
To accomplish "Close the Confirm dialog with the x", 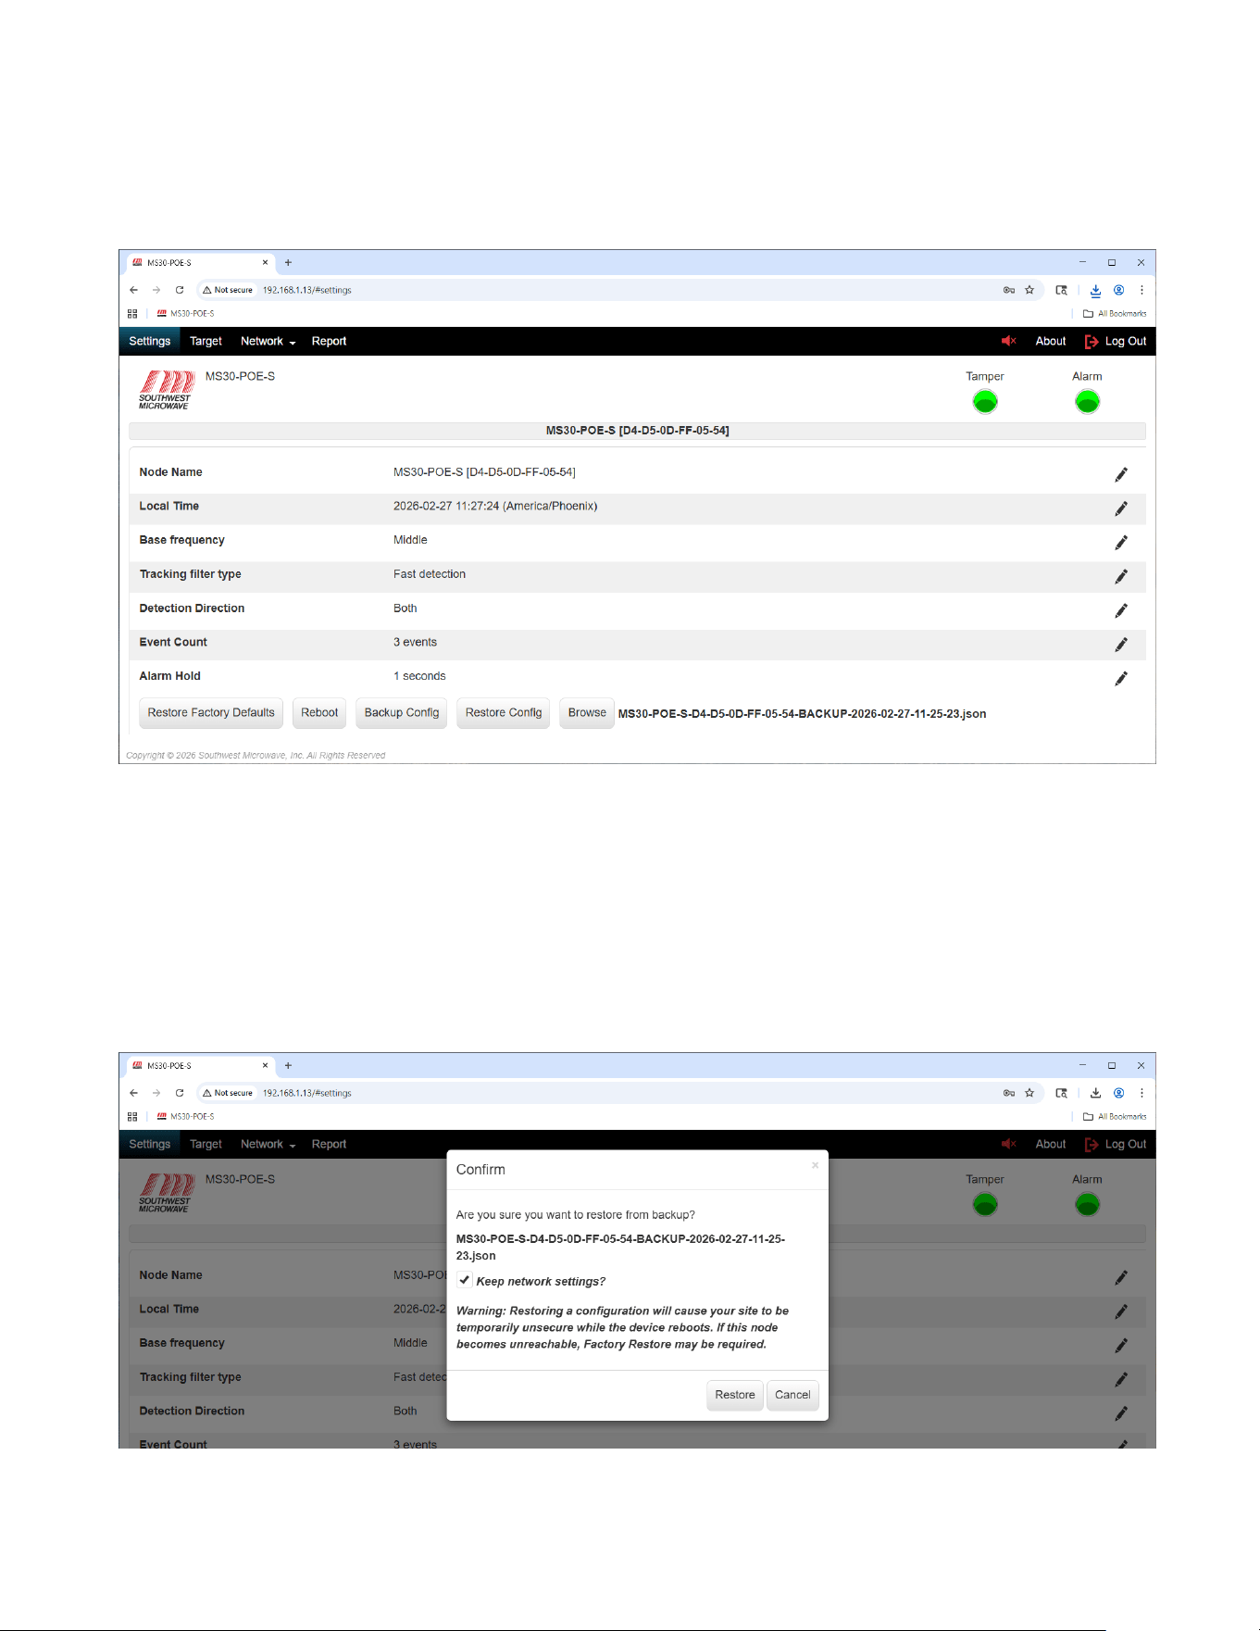I will [815, 1165].
